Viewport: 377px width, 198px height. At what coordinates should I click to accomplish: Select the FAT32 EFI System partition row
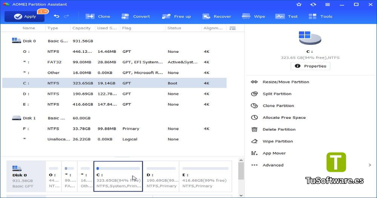point(115,62)
